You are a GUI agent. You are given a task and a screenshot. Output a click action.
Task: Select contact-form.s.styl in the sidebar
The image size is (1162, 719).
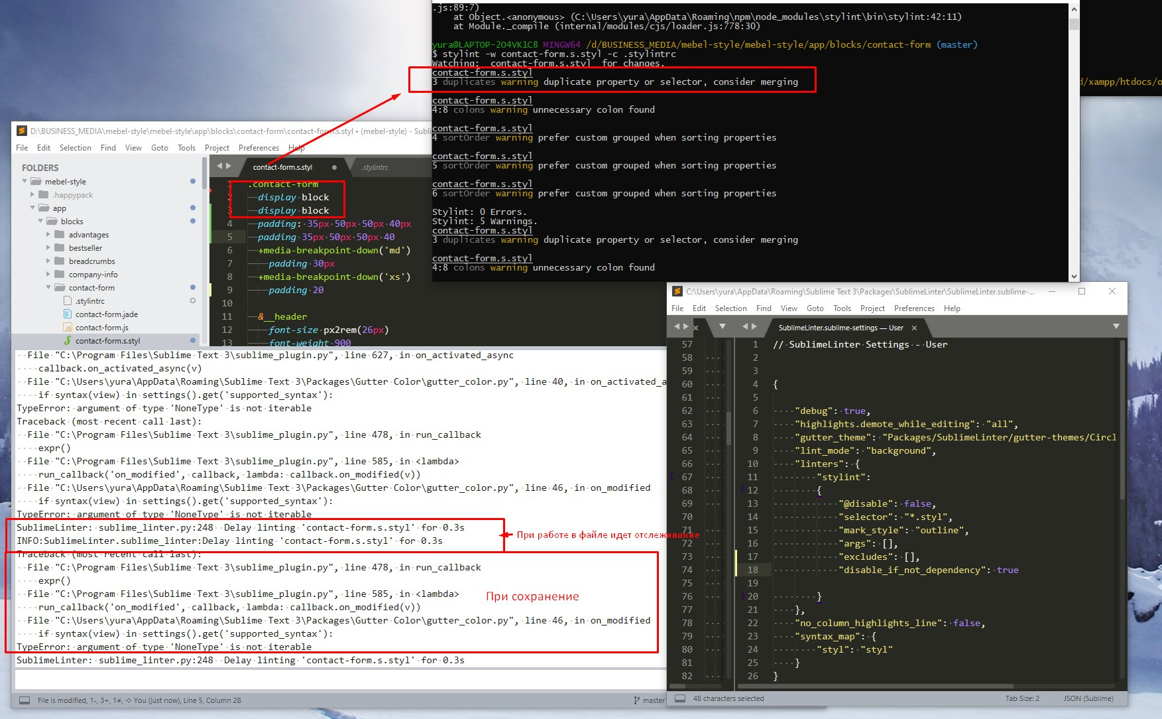[x=106, y=340]
